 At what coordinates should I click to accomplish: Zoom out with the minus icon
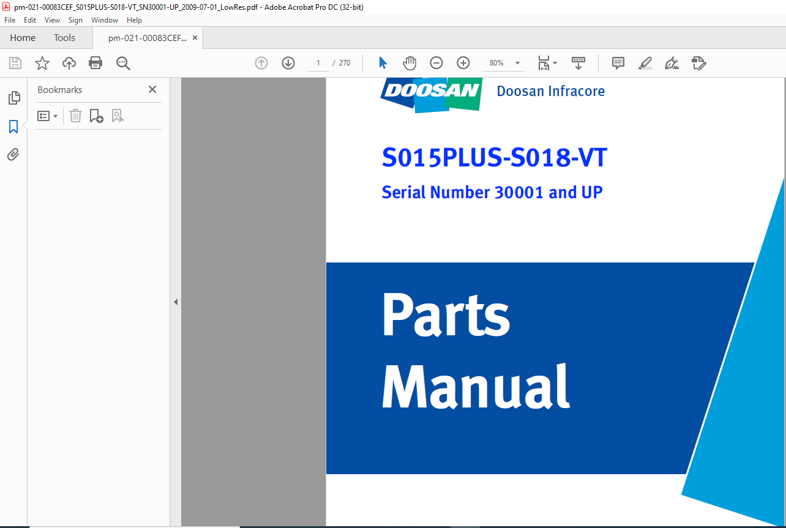(x=436, y=63)
